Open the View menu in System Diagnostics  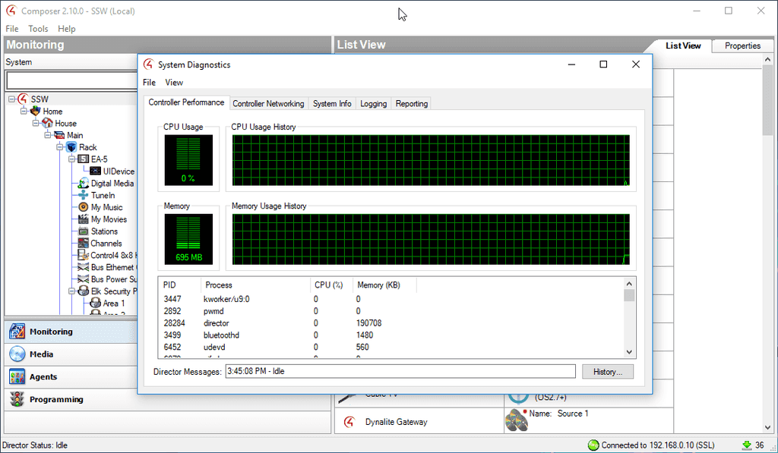tap(174, 83)
